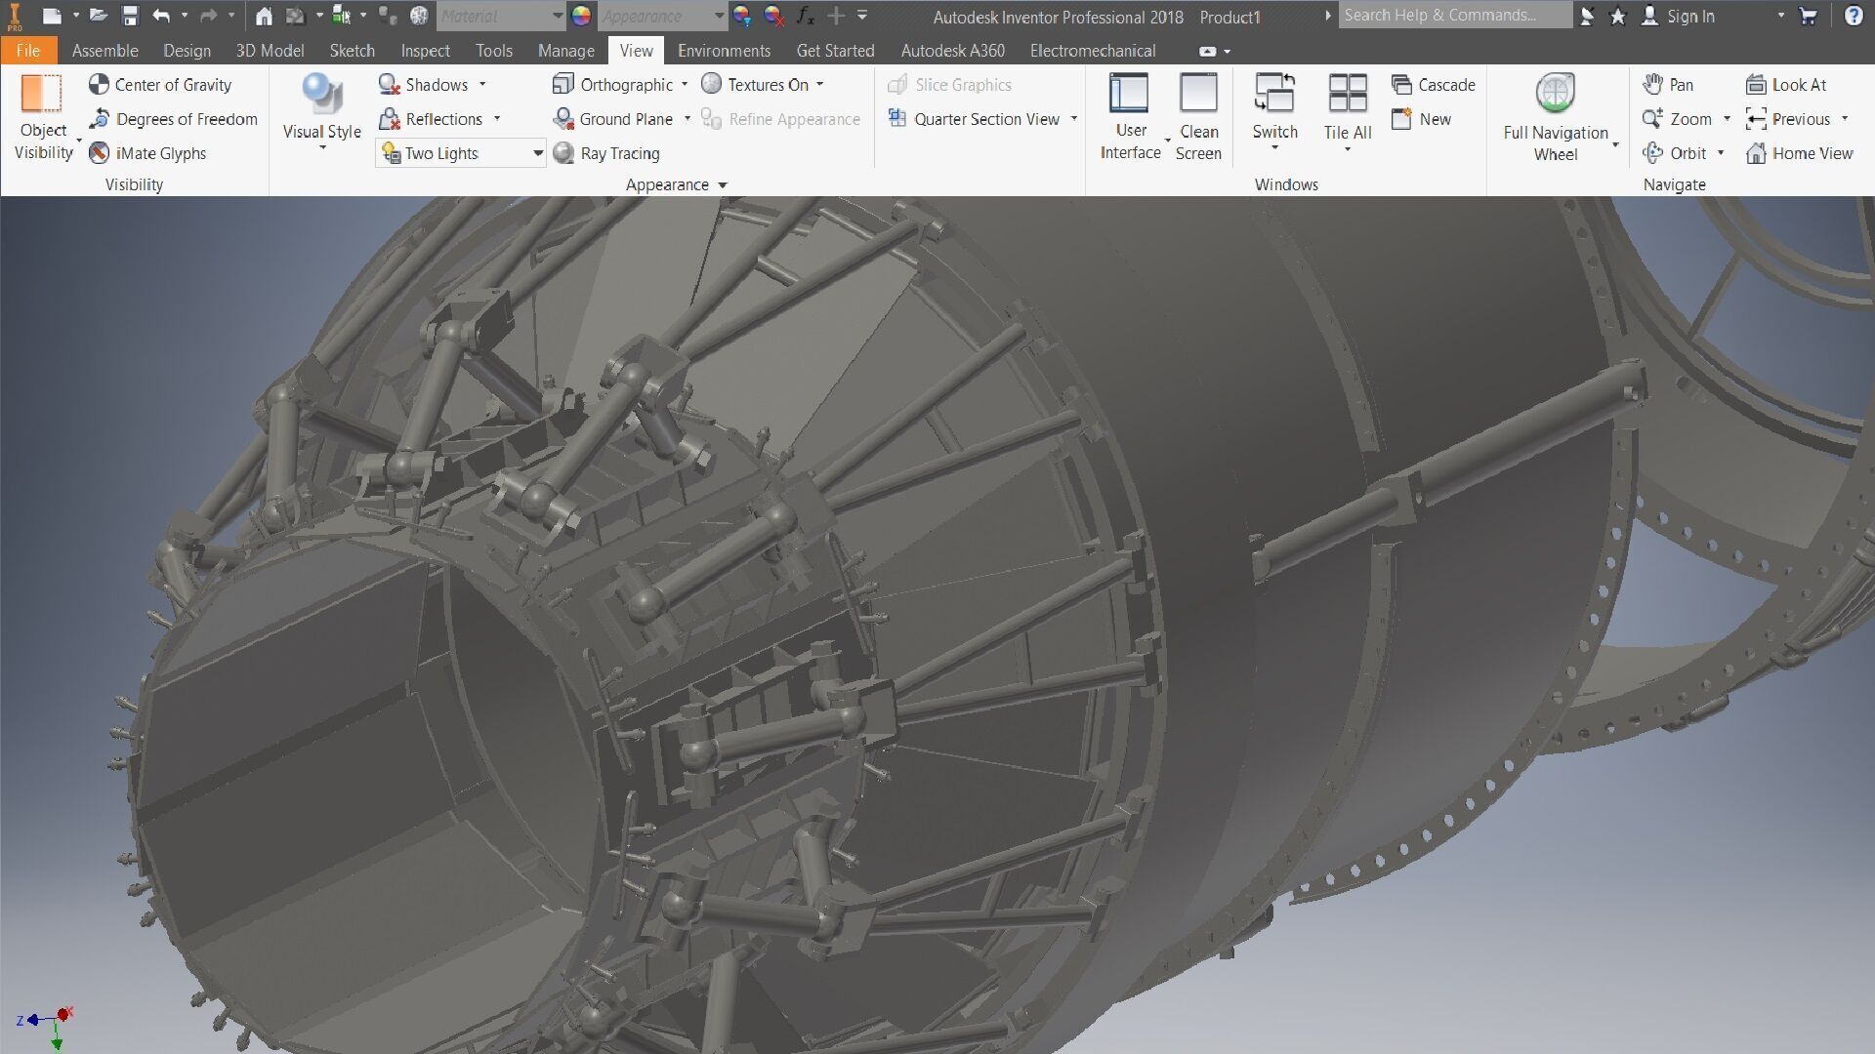Open the appearance color wheel icon

[581, 16]
